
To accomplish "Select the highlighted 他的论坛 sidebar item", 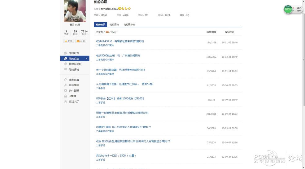I will click(75, 59).
